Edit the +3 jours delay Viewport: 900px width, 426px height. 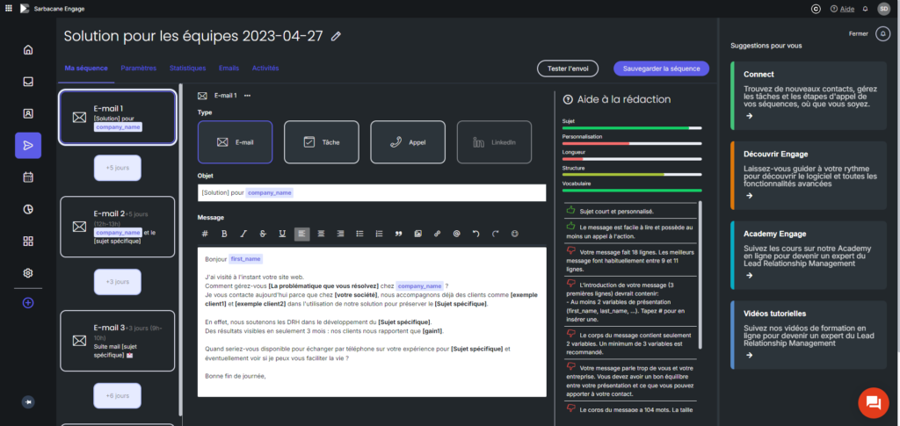117,282
